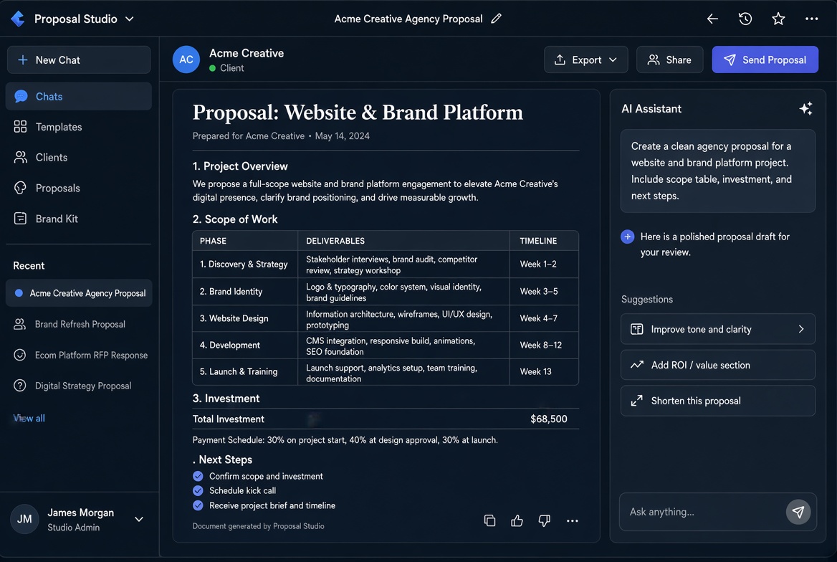The height and width of the screenshot is (562, 837).
Task: Select Shorten this proposal suggestion
Action: point(718,401)
